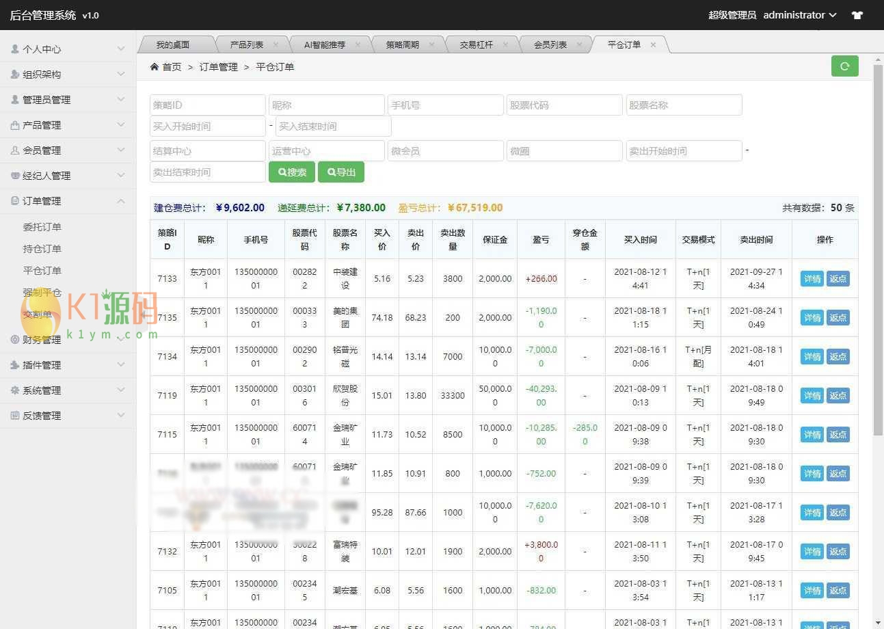The width and height of the screenshot is (884, 629).
Task: Open 详情 for order 7133
Action: click(x=812, y=278)
